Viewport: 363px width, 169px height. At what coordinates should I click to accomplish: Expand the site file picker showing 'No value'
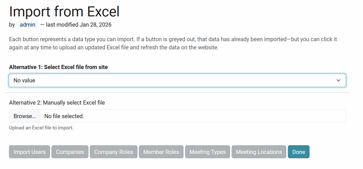pos(177,80)
